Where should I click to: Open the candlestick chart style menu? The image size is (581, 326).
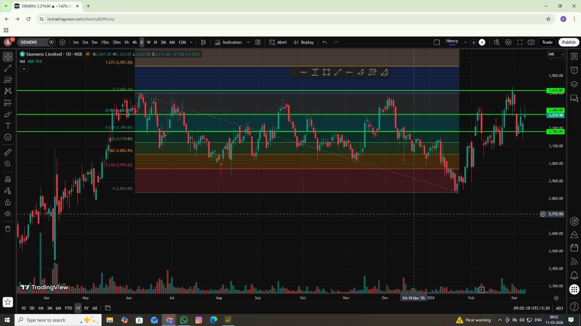(203, 42)
